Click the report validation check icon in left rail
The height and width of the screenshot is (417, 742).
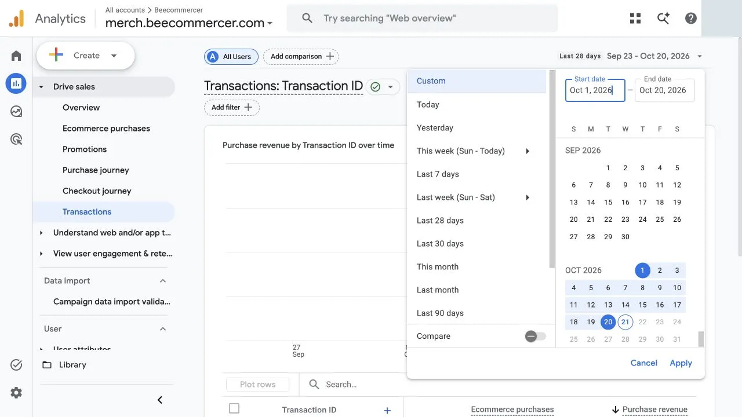tap(16, 365)
